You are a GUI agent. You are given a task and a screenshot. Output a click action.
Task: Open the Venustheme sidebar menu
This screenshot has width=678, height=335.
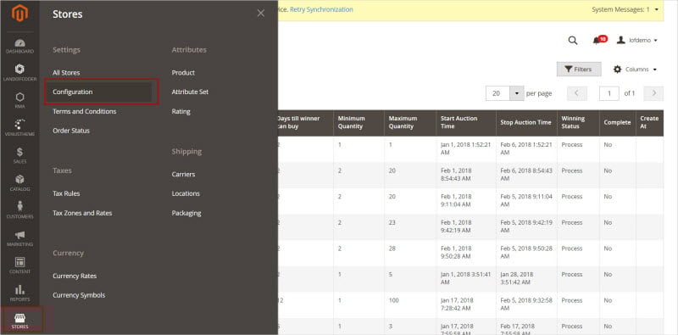click(x=19, y=128)
